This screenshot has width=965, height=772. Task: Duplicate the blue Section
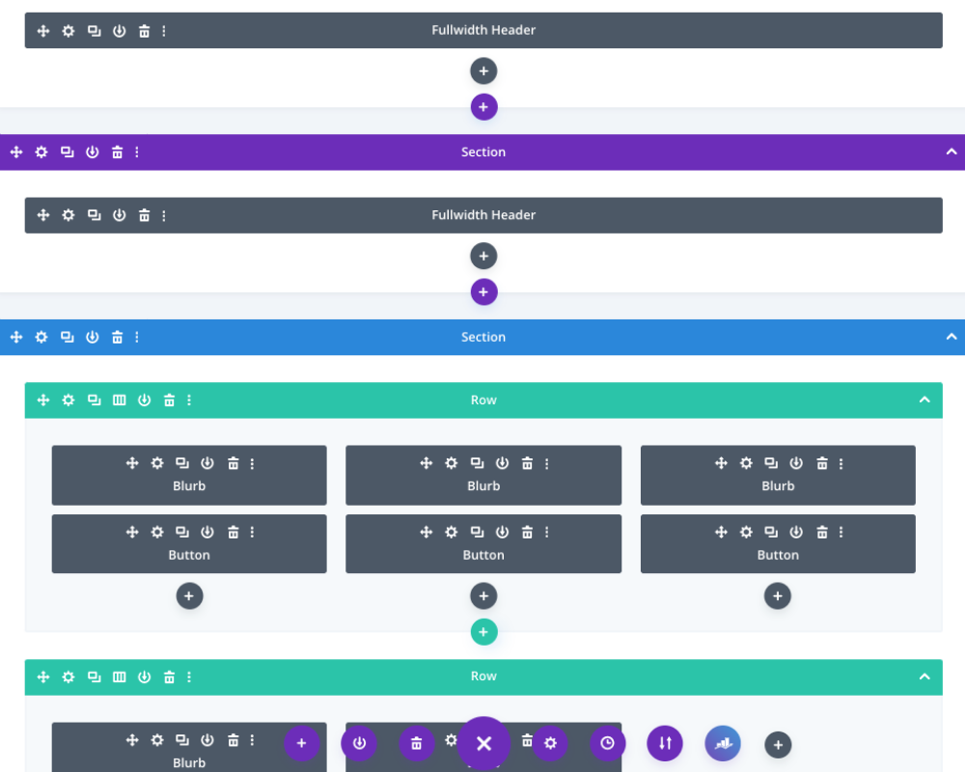67,338
